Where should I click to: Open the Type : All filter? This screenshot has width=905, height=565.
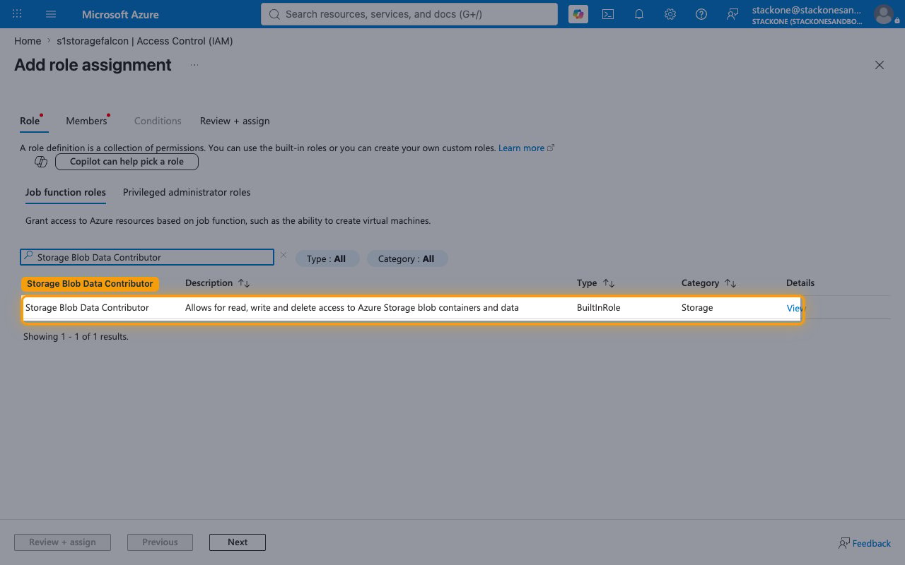pyautogui.click(x=327, y=259)
